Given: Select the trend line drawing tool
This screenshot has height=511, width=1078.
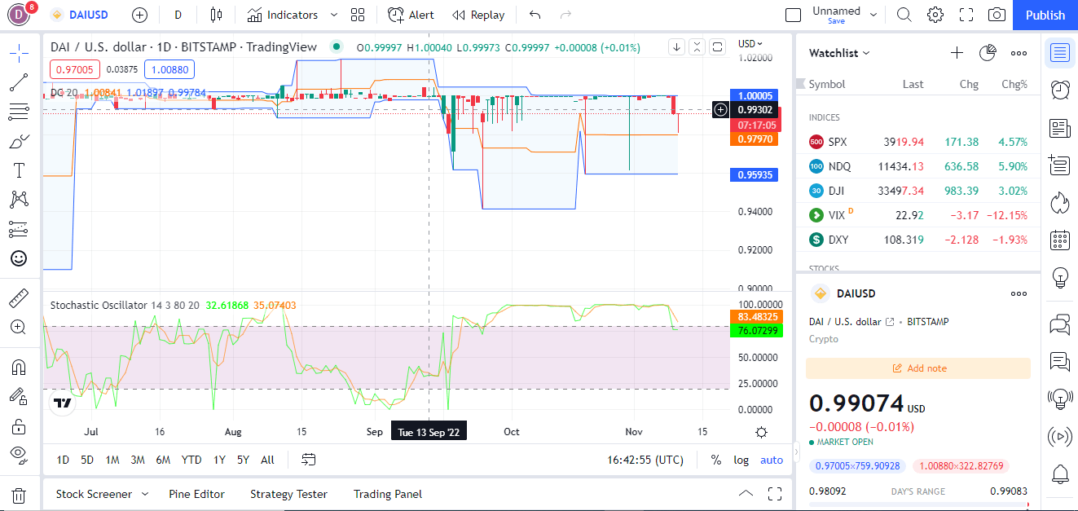Looking at the screenshot, I should 19,82.
